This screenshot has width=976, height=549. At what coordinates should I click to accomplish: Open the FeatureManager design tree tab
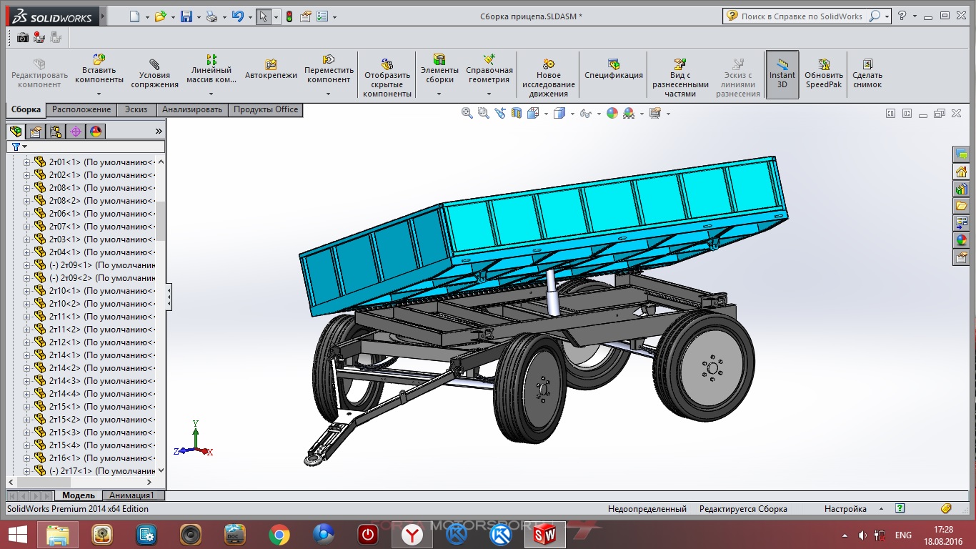point(16,132)
